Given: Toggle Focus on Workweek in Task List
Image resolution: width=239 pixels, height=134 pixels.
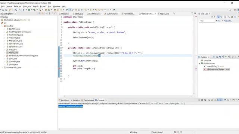Looking at the screenshot, I should pos(225,17).
